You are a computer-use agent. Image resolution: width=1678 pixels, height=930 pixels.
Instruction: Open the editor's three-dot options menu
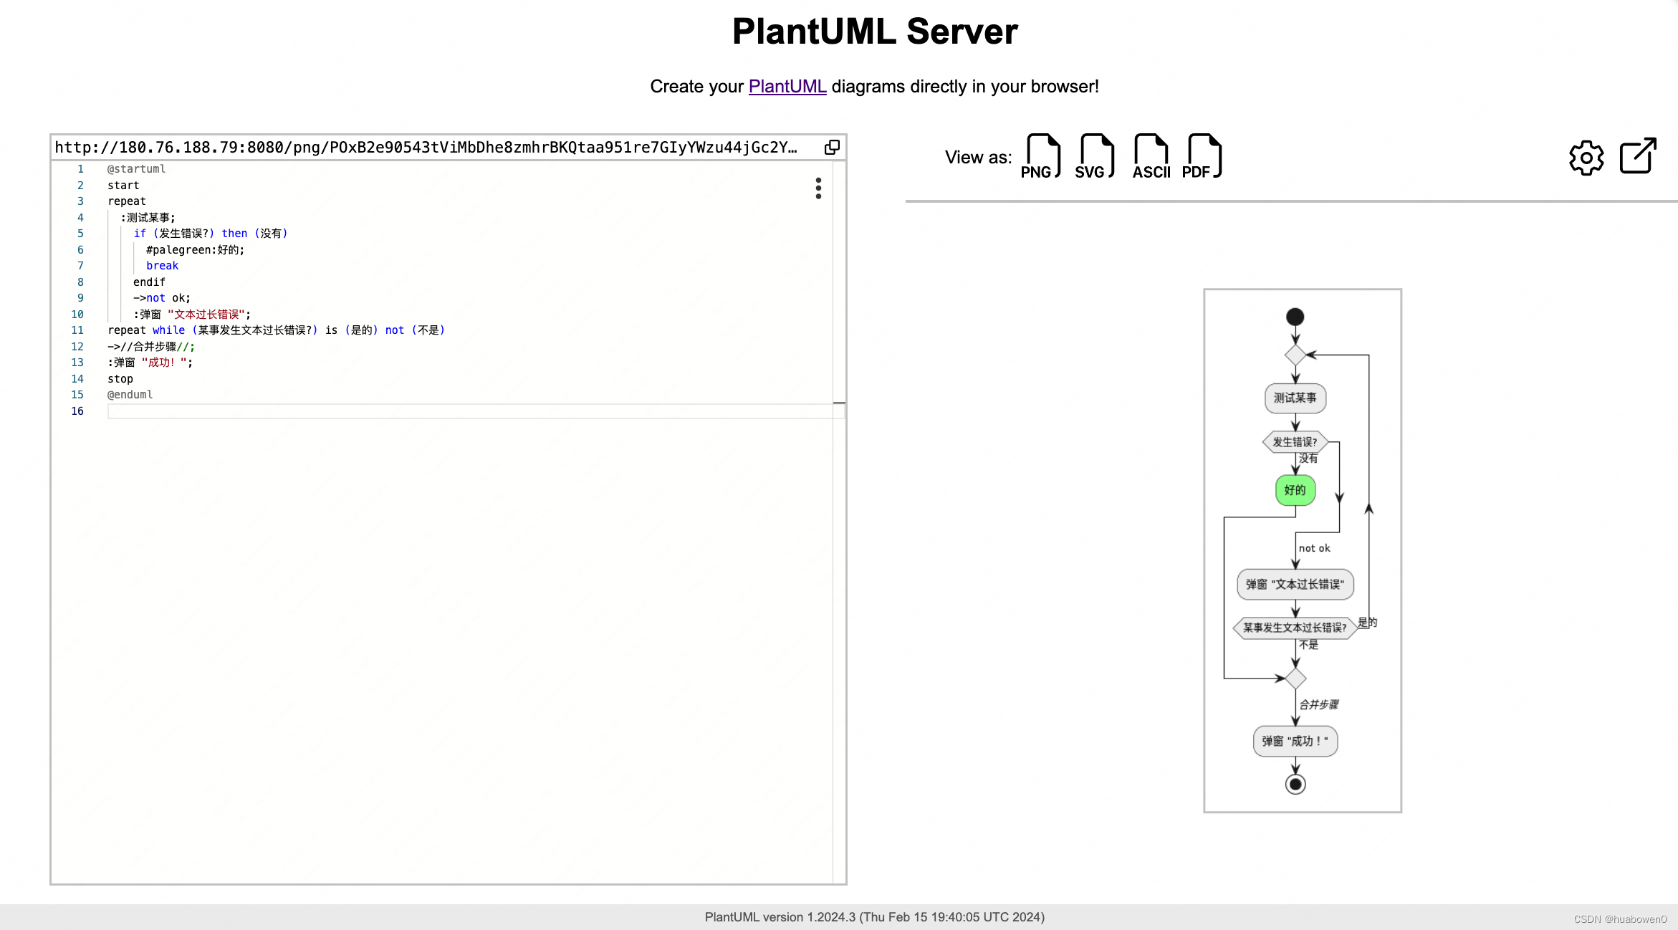[818, 188]
